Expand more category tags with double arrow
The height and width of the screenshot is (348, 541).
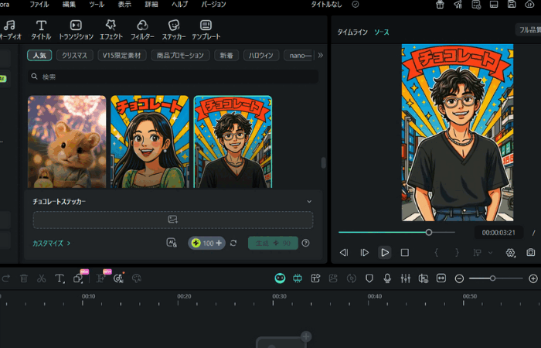click(321, 55)
